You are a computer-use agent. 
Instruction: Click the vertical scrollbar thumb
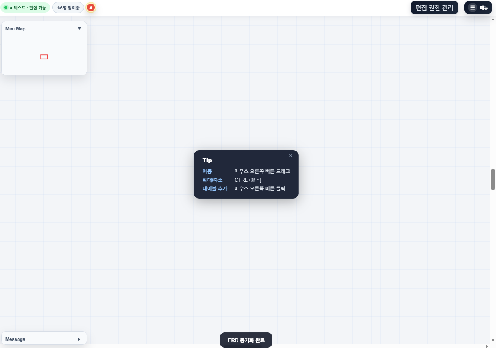(493, 179)
